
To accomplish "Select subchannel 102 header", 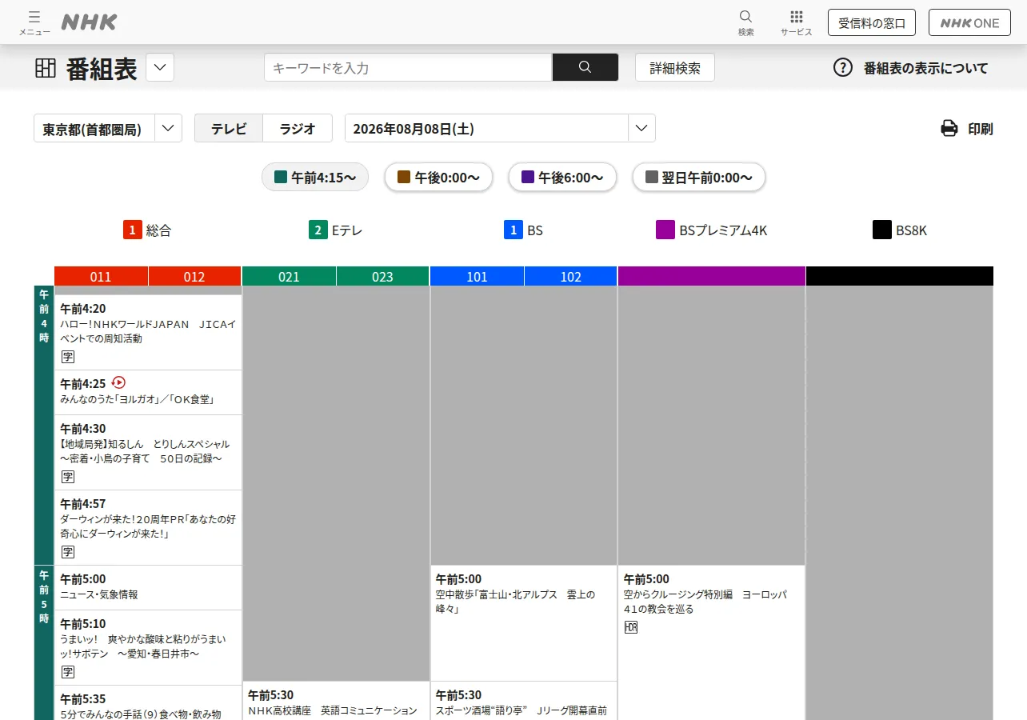I will pos(570,276).
